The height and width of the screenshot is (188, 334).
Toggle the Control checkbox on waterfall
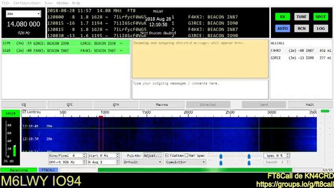tap(25, 112)
